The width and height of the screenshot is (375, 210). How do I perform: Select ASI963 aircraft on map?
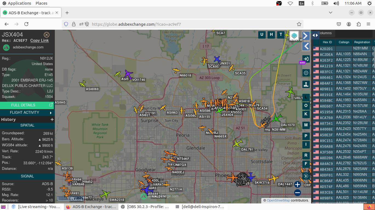coord(163,108)
